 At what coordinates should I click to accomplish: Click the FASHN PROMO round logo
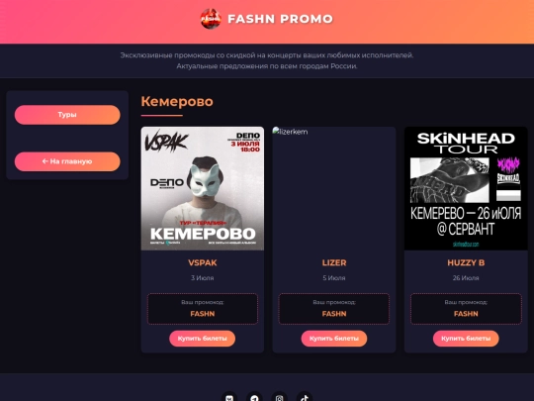tap(211, 19)
